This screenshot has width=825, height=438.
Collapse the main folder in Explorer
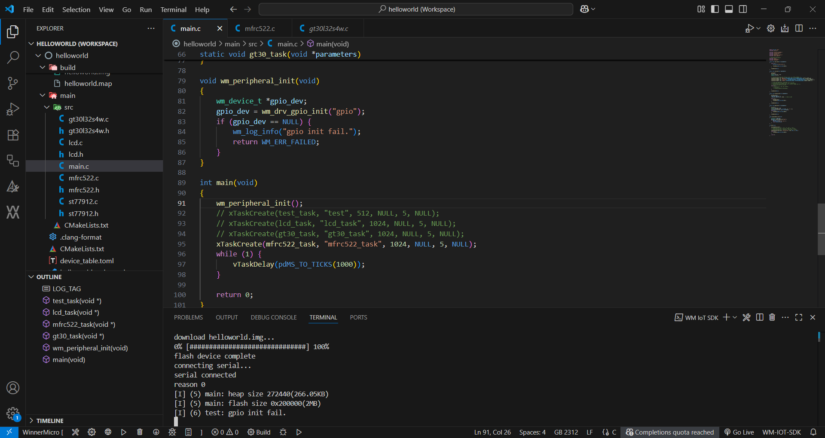pyautogui.click(x=43, y=95)
